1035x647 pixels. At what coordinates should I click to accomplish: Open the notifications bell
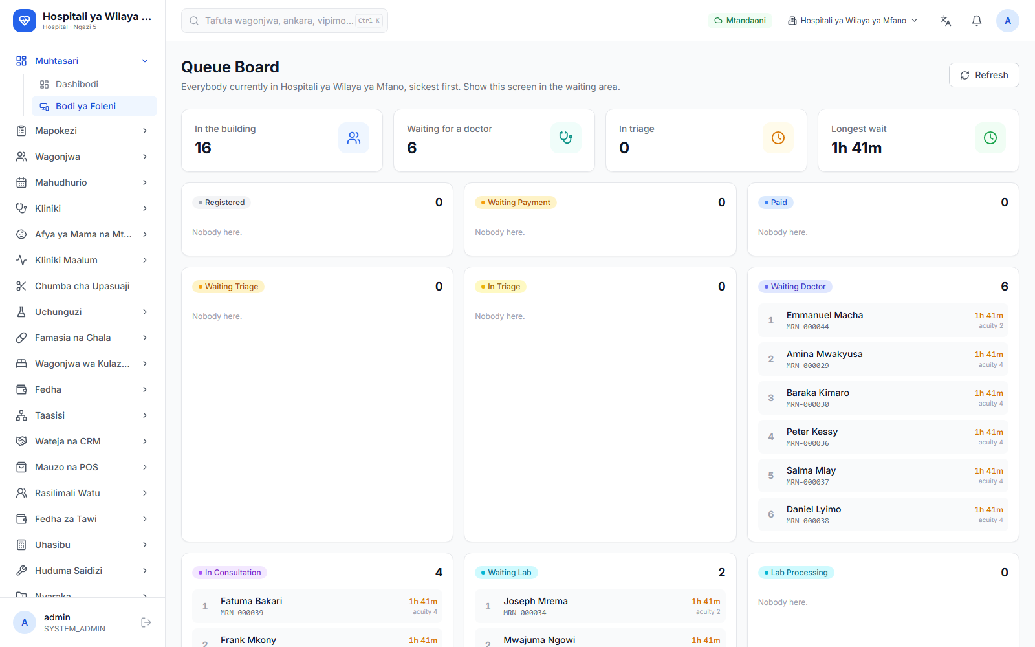tap(977, 21)
